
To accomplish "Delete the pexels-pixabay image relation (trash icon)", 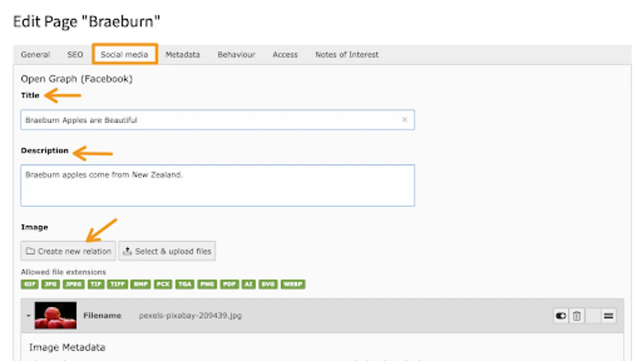I will coord(576,316).
